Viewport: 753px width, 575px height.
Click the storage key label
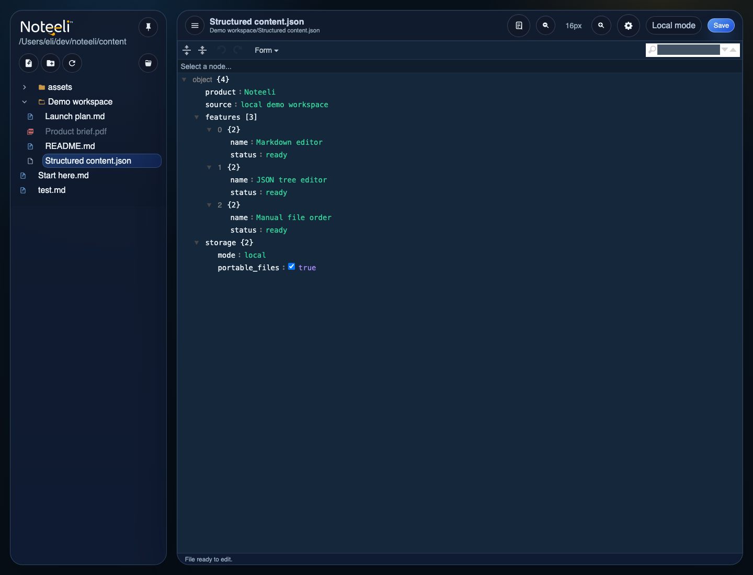coord(221,243)
